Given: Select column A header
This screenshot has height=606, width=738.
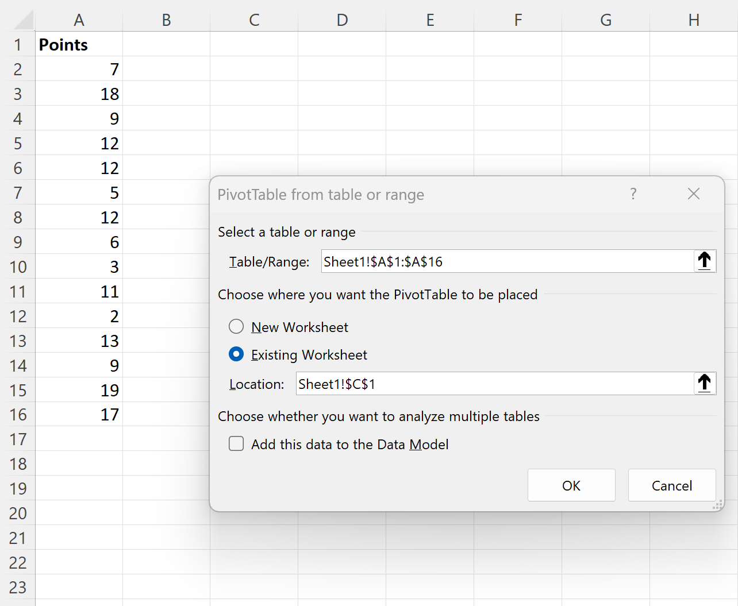Looking at the screenshot, I should (79, 20).
